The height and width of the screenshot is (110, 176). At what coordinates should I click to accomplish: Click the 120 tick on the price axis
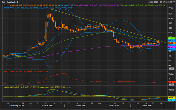171,19
